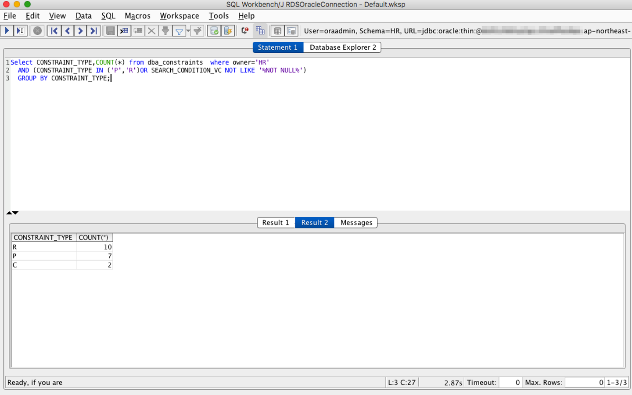Switch to the Database Explorer 2 tab
This screenshot has height=395, width=632.
pyautogui.click(x=342, y=47)
